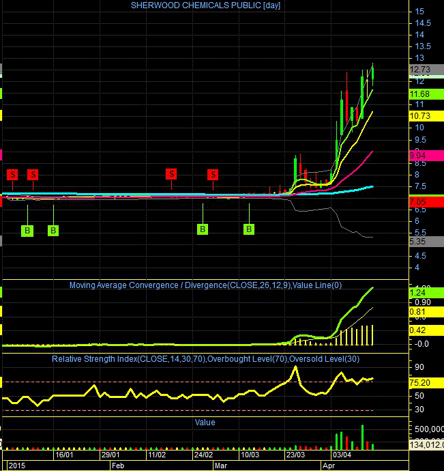Click the 11/02 date label
The image size is (444, 471).
[x=157, y=455]
